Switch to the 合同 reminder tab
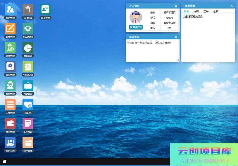This screenshot has height=166, width=238. coord(196,12)
